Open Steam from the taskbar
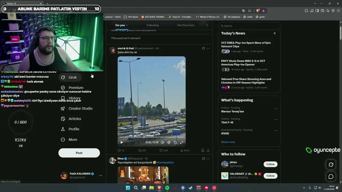 click(191, 188)
